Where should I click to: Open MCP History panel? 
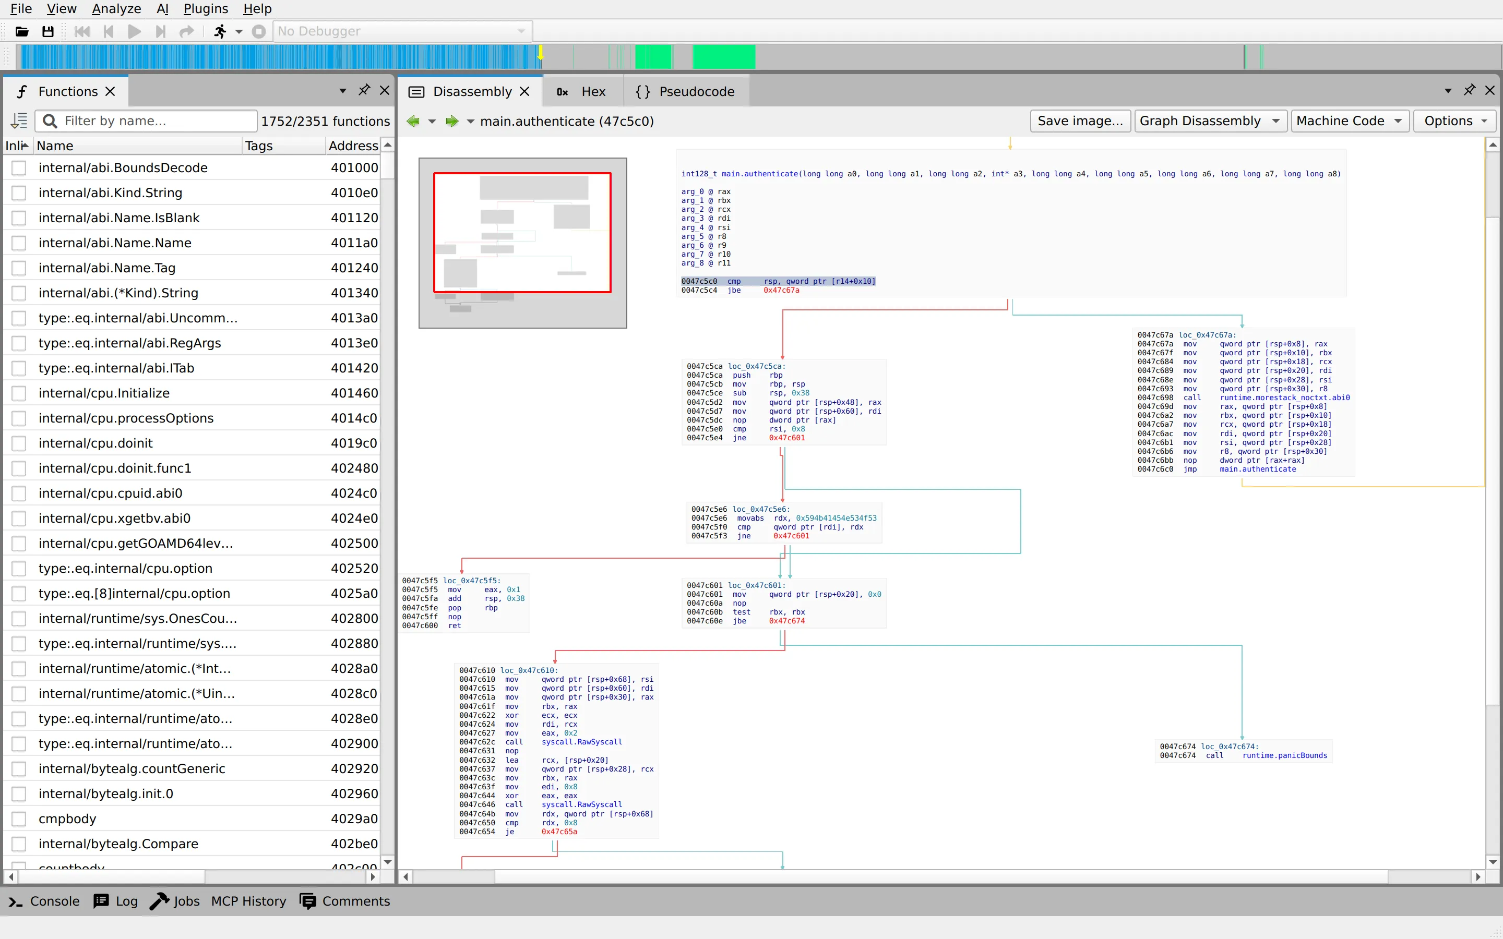pyautogui.click(x=248, y=901)
